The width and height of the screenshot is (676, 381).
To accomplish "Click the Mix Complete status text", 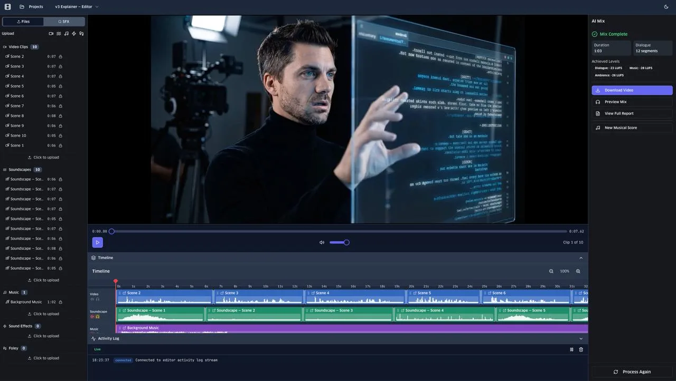I will 614,34.
